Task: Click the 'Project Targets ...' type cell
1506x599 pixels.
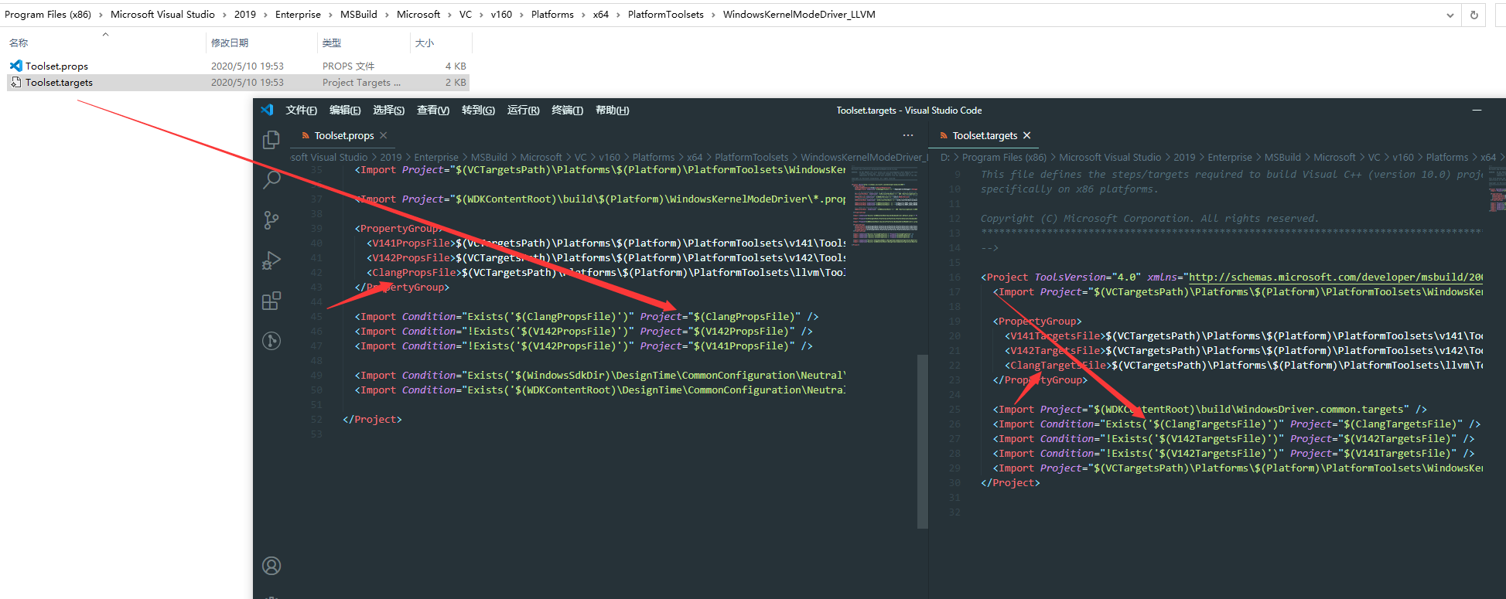Action: [x=361, y=83]
